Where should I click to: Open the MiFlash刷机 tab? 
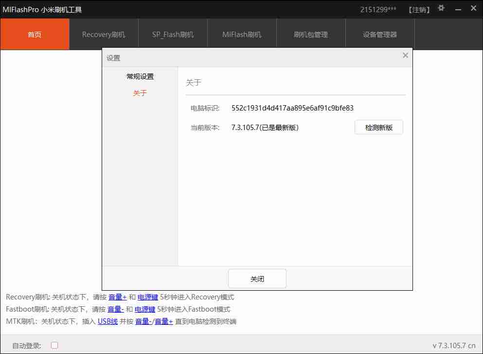[x=242, y=34]
